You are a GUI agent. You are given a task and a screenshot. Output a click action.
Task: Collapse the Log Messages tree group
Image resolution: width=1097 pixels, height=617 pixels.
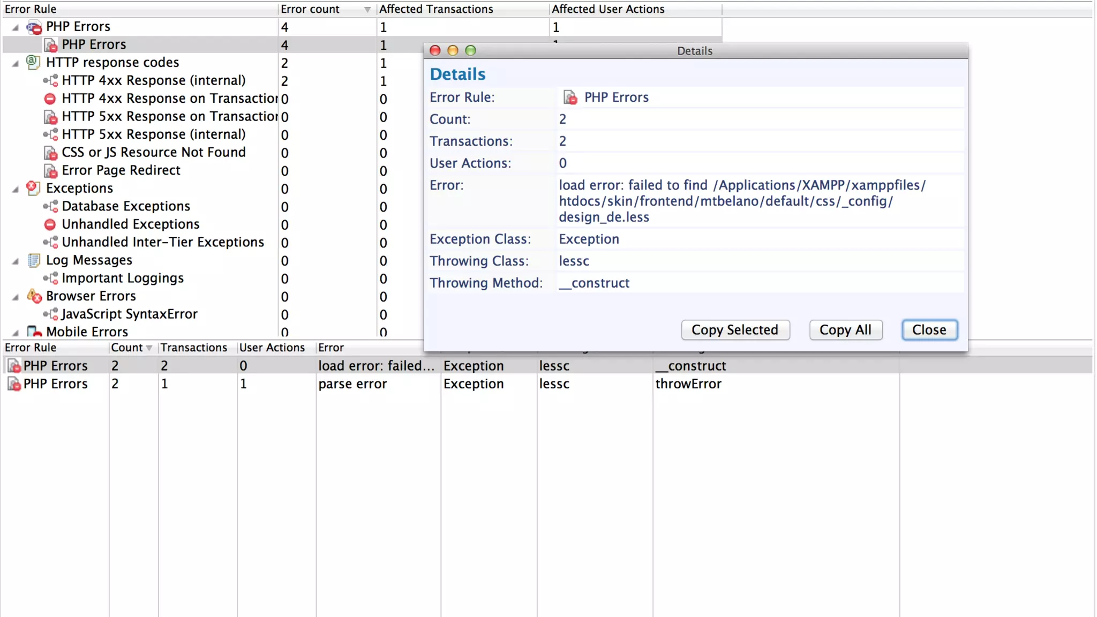[16, 261]
